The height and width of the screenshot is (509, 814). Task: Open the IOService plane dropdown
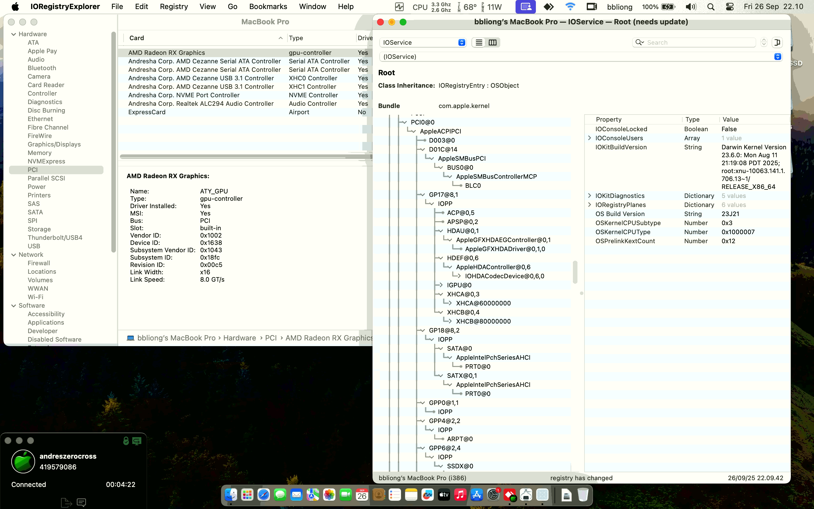point(423,42)
